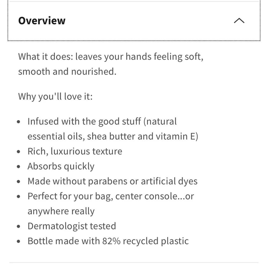This screenshot has height=268, width=268.
Task: Click the bullet dot beside 'Rich, luxurious texture'
Action: click(18, 152)
